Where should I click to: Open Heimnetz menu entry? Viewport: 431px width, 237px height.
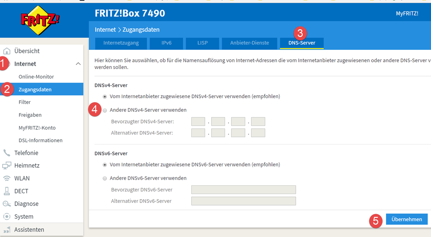pyautogui.click(x=27, y=166)
